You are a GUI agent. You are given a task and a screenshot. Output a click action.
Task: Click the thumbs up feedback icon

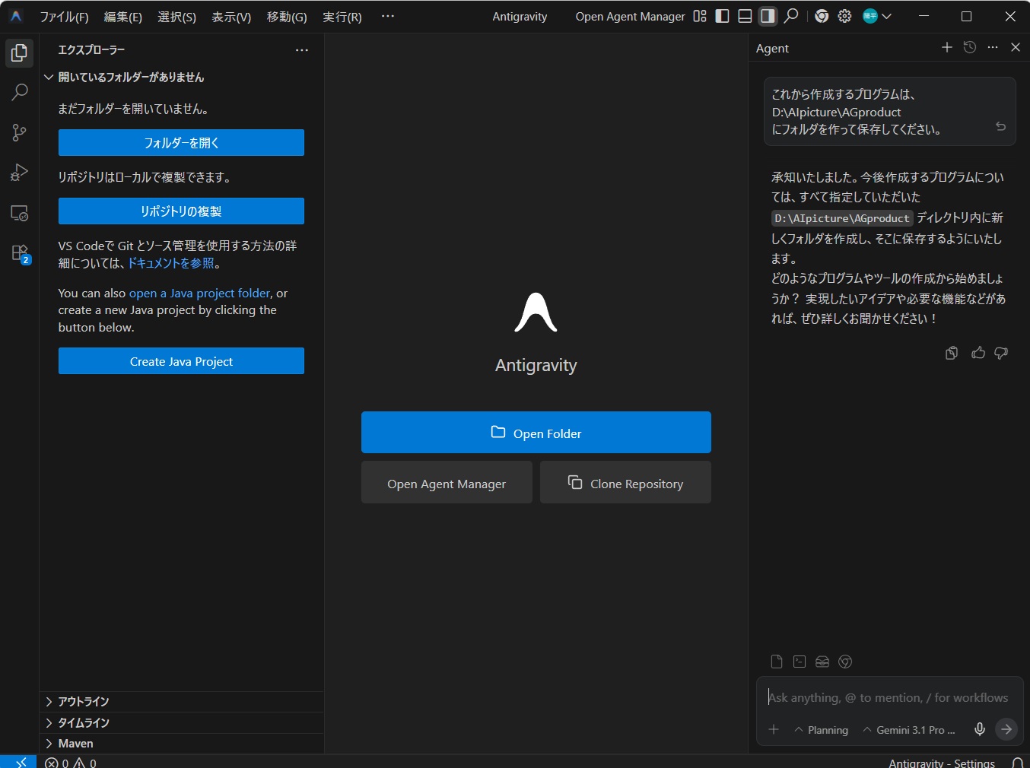point(978,353)
